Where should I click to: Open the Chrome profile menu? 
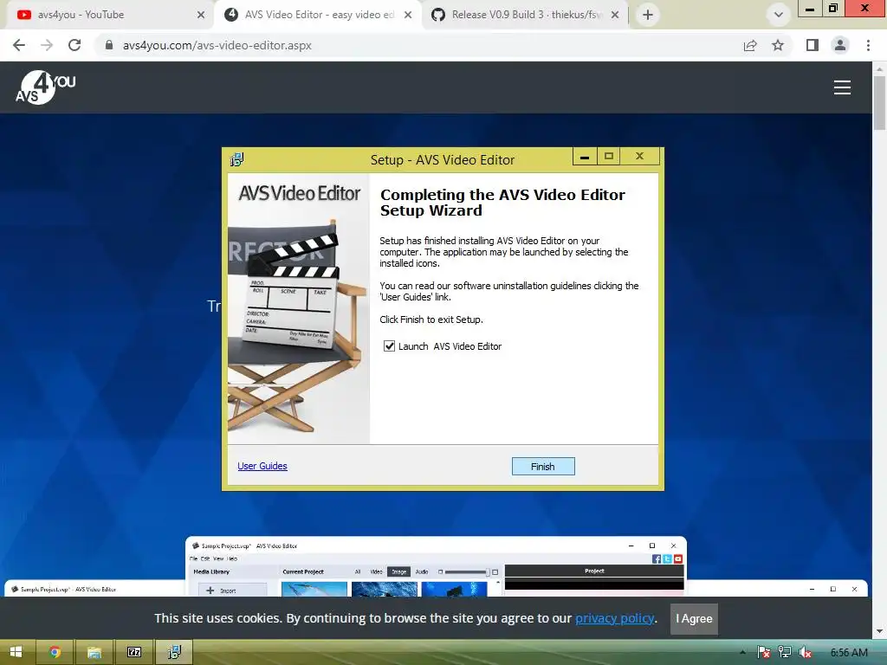pyautogui.click(x=840, y=45)
